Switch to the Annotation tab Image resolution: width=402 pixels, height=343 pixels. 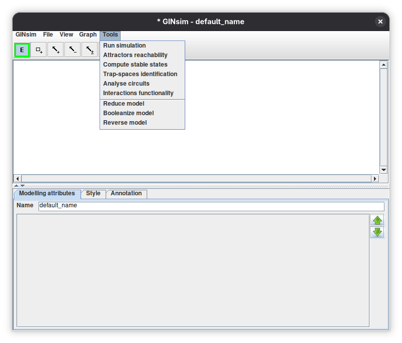(x=126, y=194)
